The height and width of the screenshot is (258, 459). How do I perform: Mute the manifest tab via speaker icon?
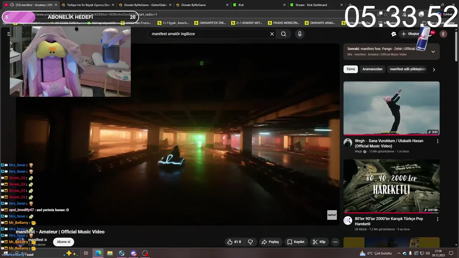click(x=12, y=5)
